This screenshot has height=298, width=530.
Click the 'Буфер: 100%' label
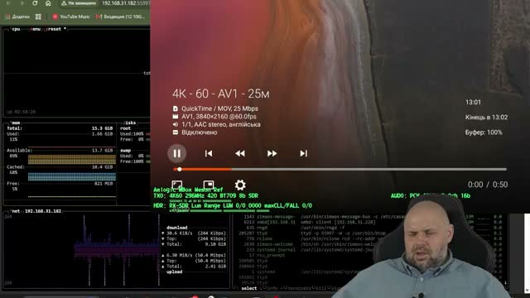pyautogui.click(x=484, y=132)
